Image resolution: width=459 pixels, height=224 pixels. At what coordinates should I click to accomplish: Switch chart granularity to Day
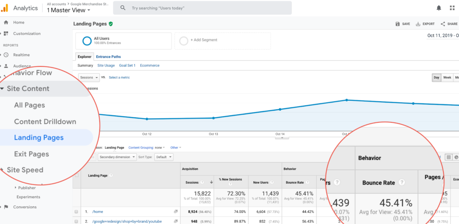(437, 78)
